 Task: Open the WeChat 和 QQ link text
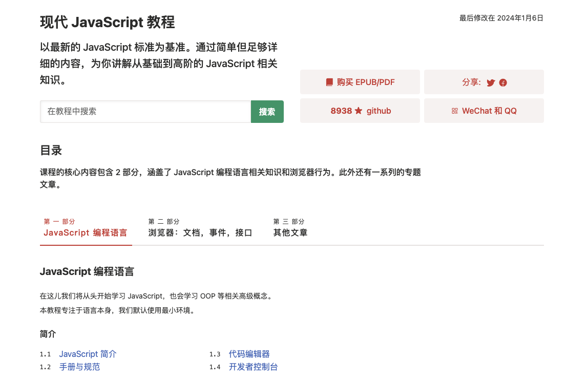tap(489, 111)
